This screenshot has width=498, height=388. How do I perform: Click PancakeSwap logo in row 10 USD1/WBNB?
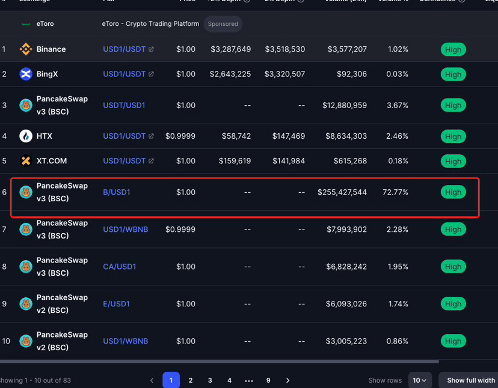pyautogui.click(x=26, y=341)
